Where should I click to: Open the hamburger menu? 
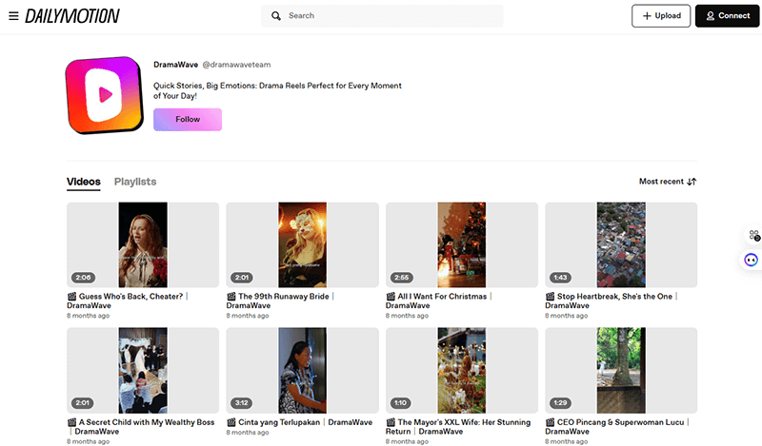tap(13, 16)
